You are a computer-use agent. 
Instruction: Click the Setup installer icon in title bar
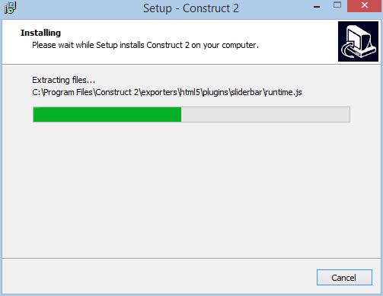point(10,8)
